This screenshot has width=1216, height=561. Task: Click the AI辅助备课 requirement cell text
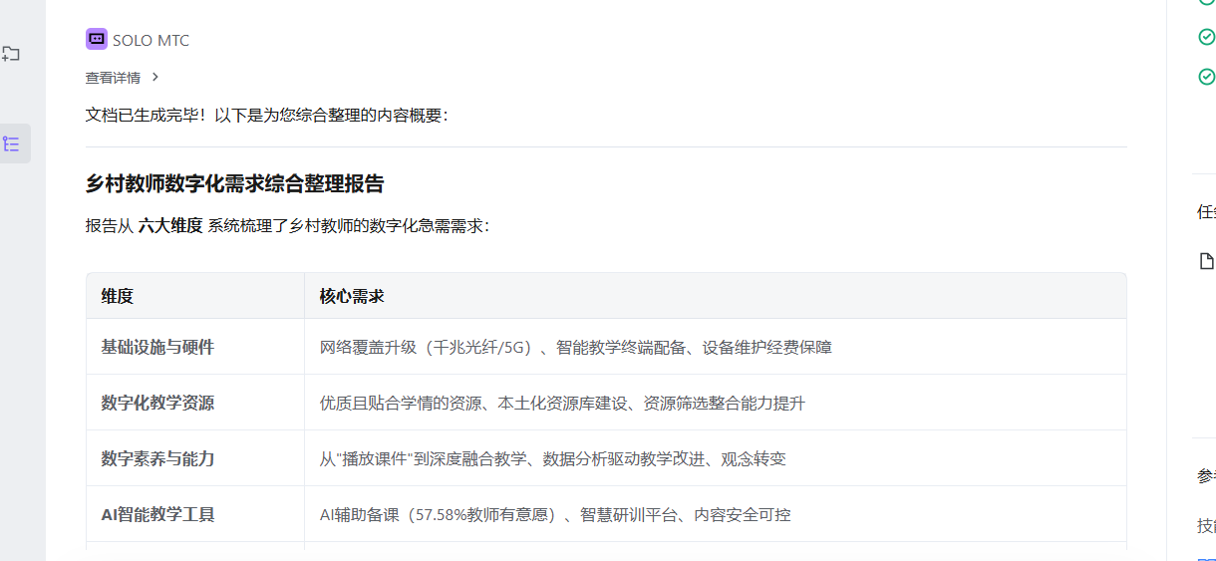(x=554, y=515)
